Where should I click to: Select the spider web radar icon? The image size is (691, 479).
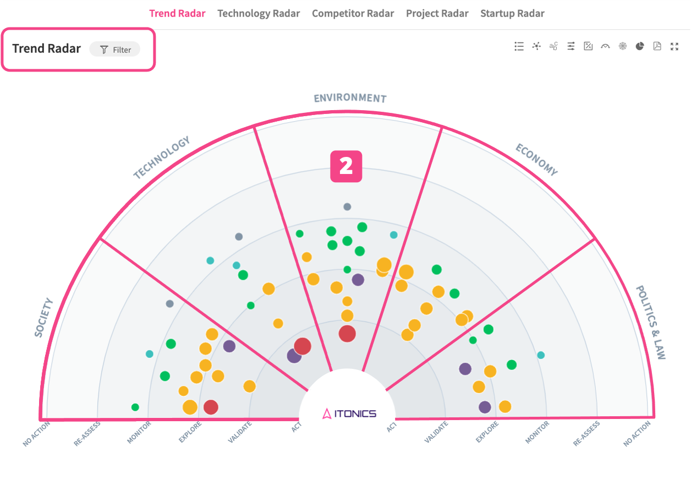623,47
